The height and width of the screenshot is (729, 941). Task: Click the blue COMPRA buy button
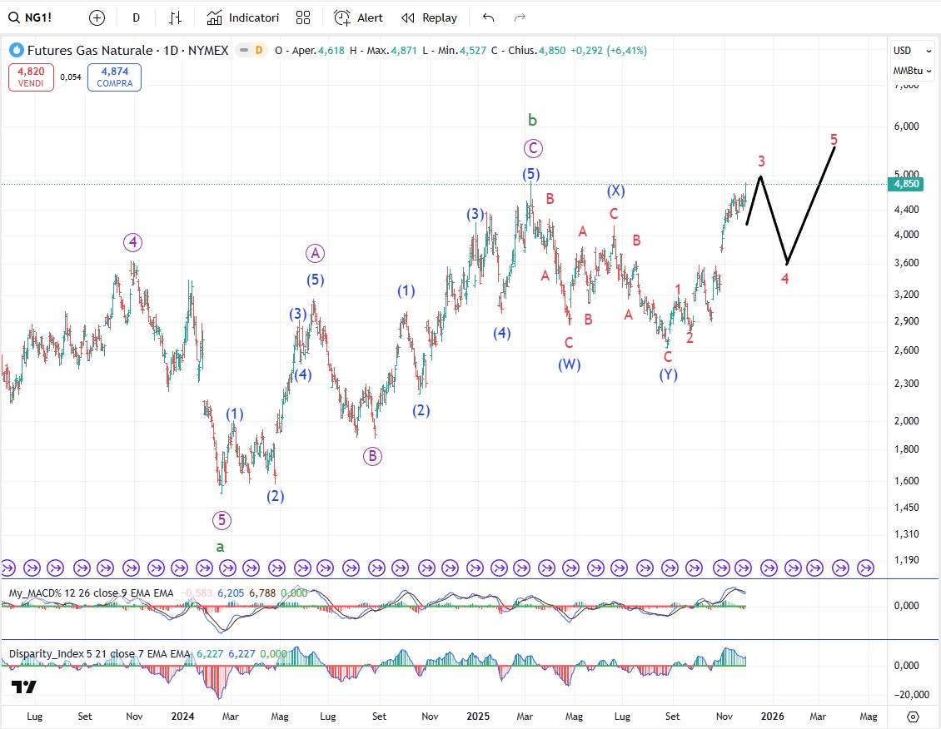click(x=114, y=77)
